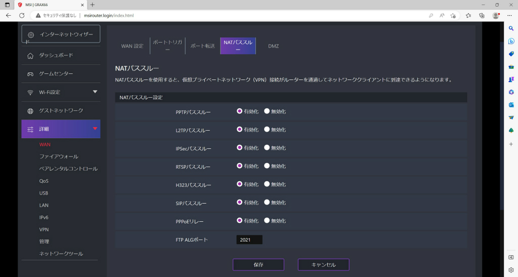This screenshot has height=277, width=518.
Task: Click the Wi-Fi settings signal icon
Action: (30, 93)
